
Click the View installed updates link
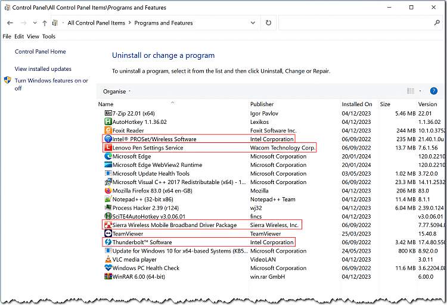43,69
